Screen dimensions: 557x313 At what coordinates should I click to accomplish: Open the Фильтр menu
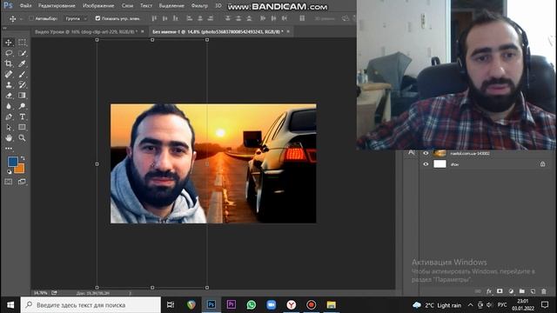click(199, 6)
